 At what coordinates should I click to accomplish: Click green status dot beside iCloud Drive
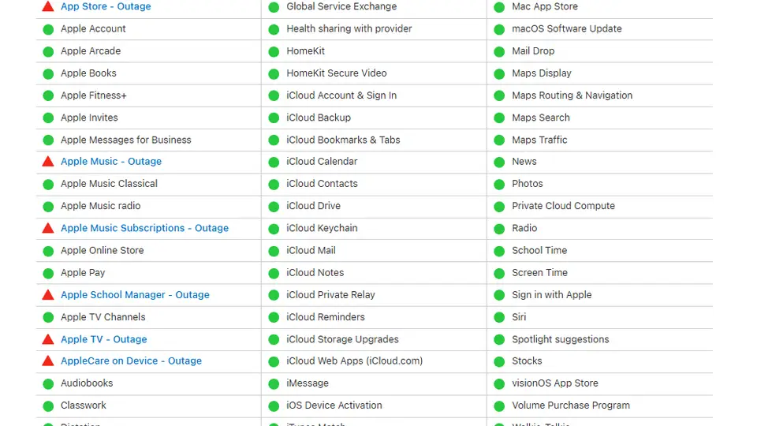[274, 207]
